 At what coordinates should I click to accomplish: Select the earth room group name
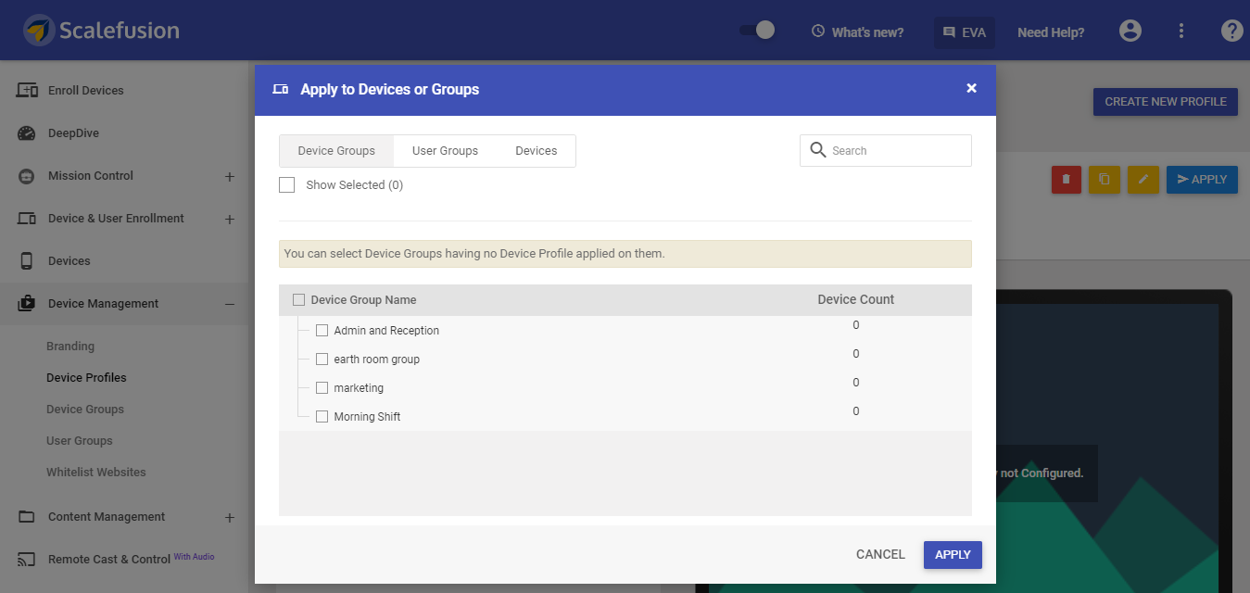[376, 360]
